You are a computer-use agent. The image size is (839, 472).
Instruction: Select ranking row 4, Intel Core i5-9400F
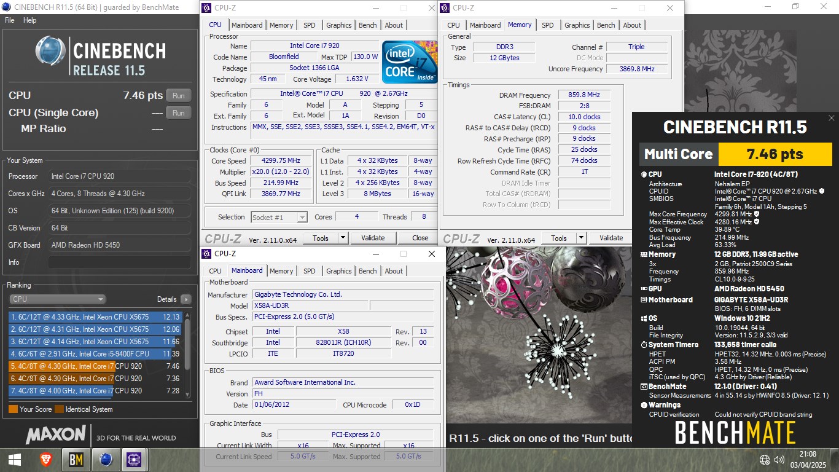tap(95, 354)
